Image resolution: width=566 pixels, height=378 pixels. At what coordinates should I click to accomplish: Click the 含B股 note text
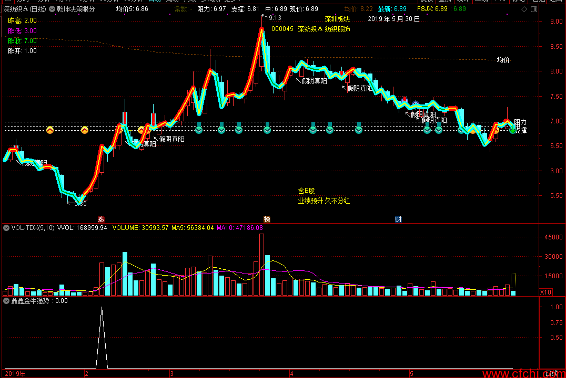(306, 191)
